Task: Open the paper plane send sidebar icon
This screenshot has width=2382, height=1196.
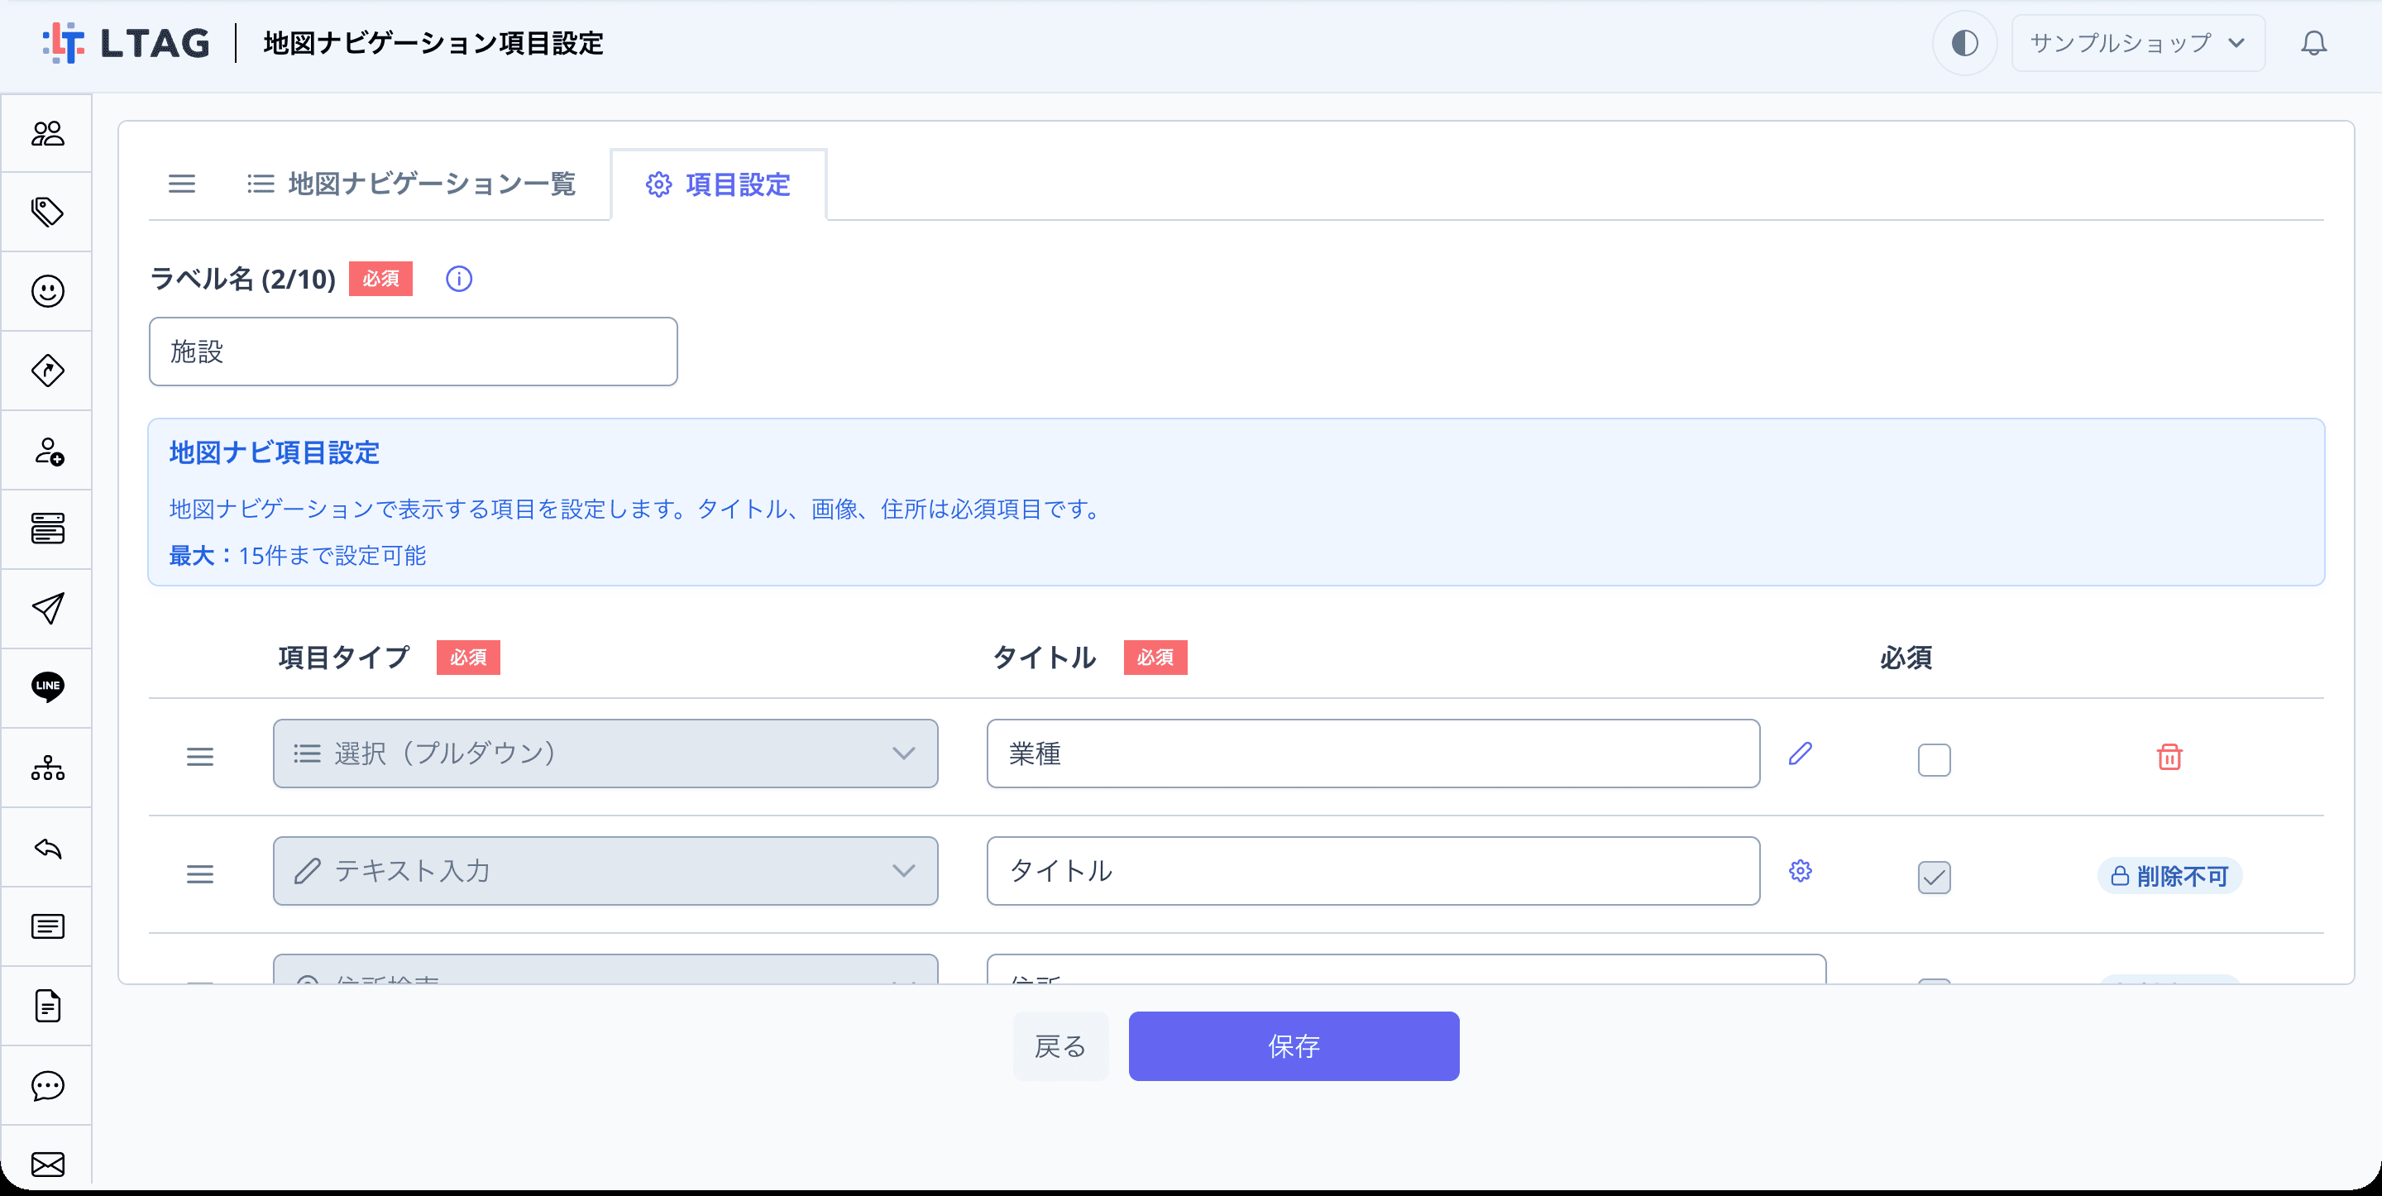Action: pos(47,609)
